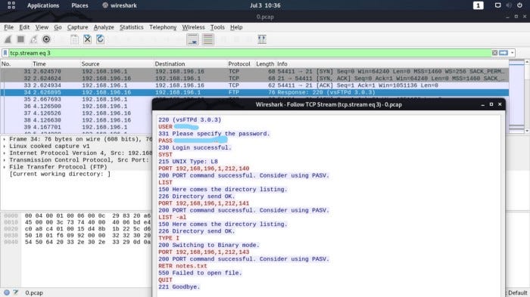The width and height of the screenshot is (530, 297).
Task: Open the activities grid icon in top bar
Action: [11, 5]
